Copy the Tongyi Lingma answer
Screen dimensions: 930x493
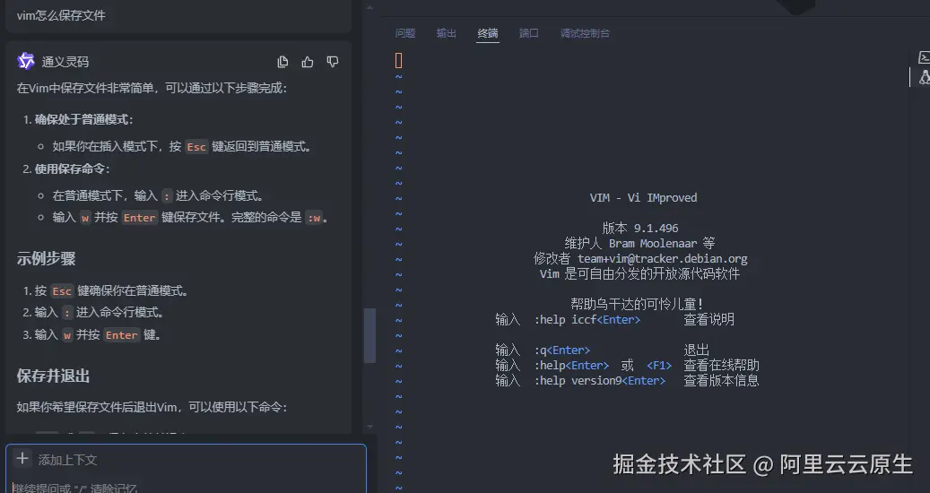tap(282, 62)
